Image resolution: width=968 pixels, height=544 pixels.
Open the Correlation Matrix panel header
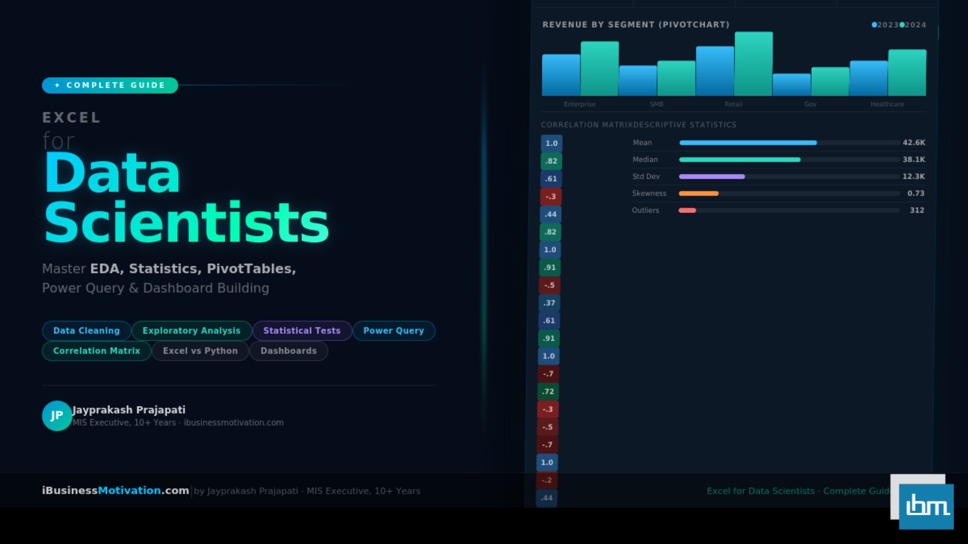click(x=587, y=124)
